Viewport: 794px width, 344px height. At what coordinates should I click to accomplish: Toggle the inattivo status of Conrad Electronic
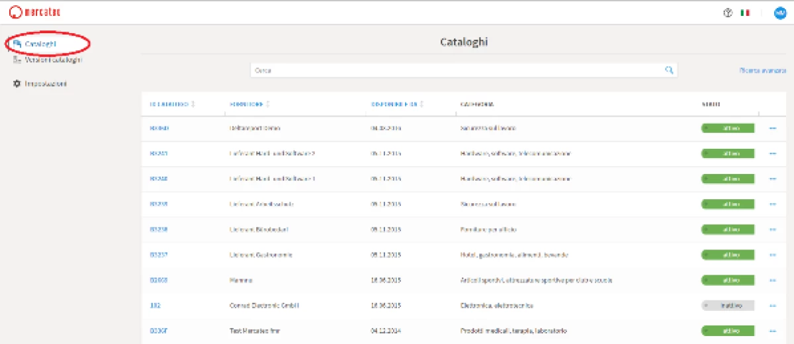[x=727, y=306]
